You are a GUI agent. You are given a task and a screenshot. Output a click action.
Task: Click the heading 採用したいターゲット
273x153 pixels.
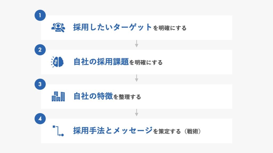click(x=112, y=27)
